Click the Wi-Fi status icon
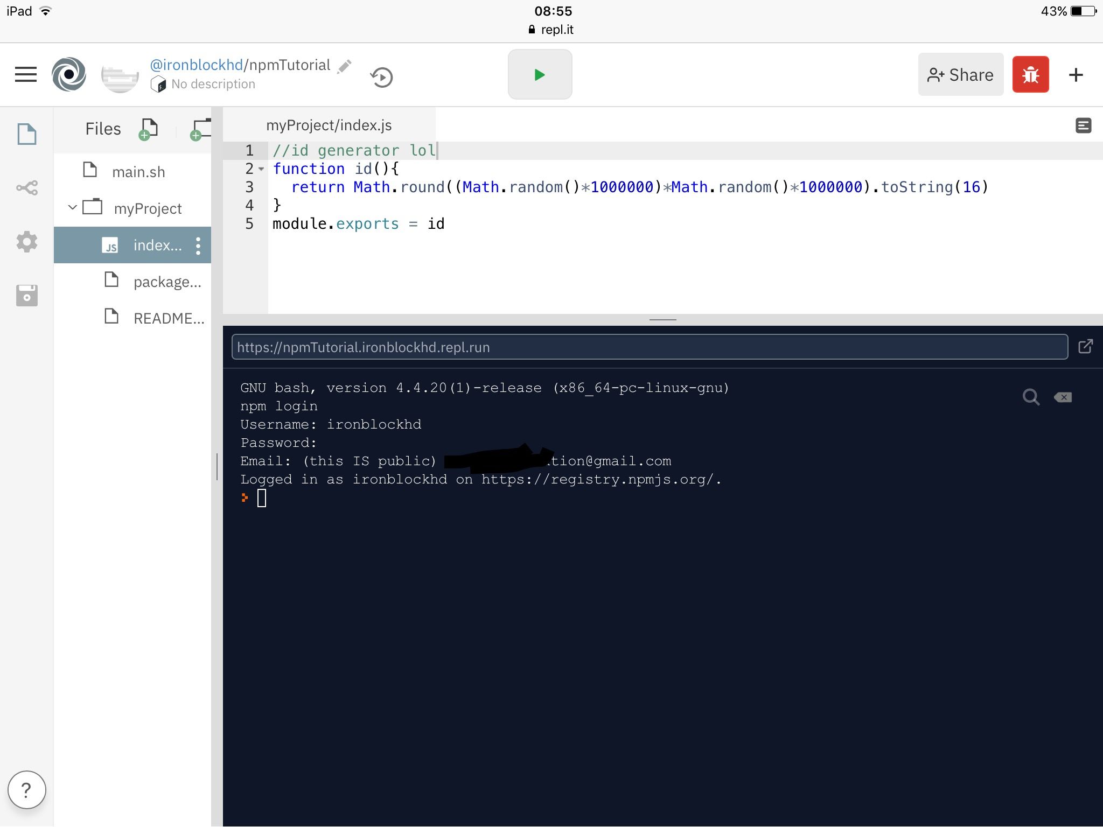Viewport: 1103px width, 827px height. click(x=46, y=11)
